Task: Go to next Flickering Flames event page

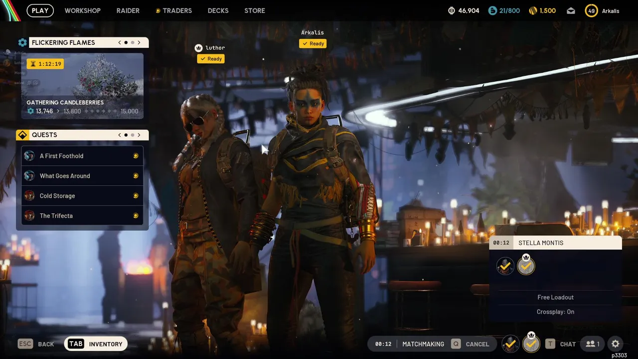Action: [139, 42]
